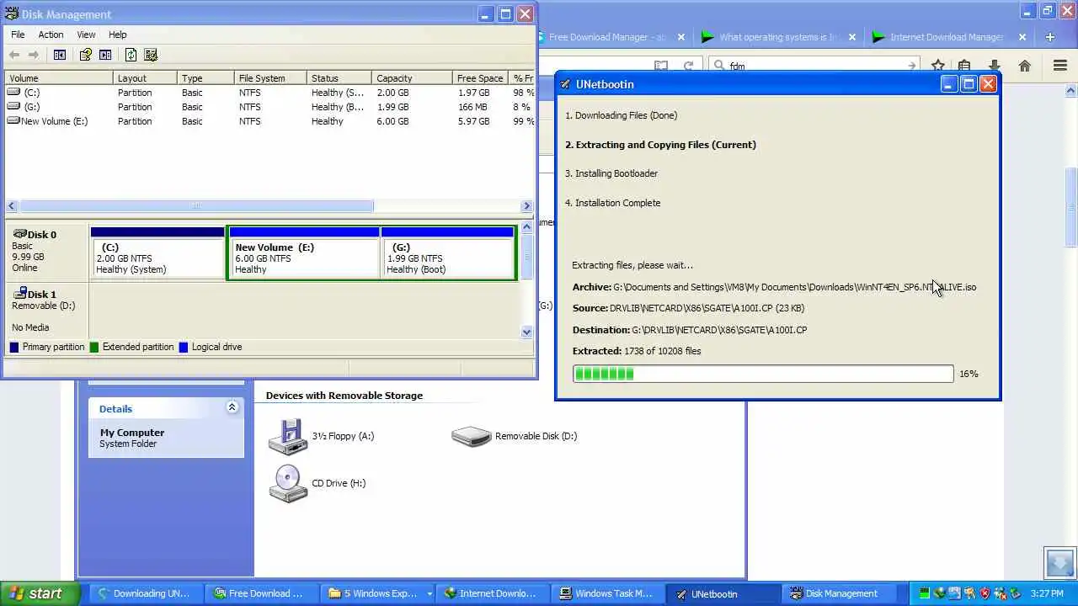Switch to Windows Task Manager taskbar item
This screenshot has height=606, width=1078.
tap(606, 593)
